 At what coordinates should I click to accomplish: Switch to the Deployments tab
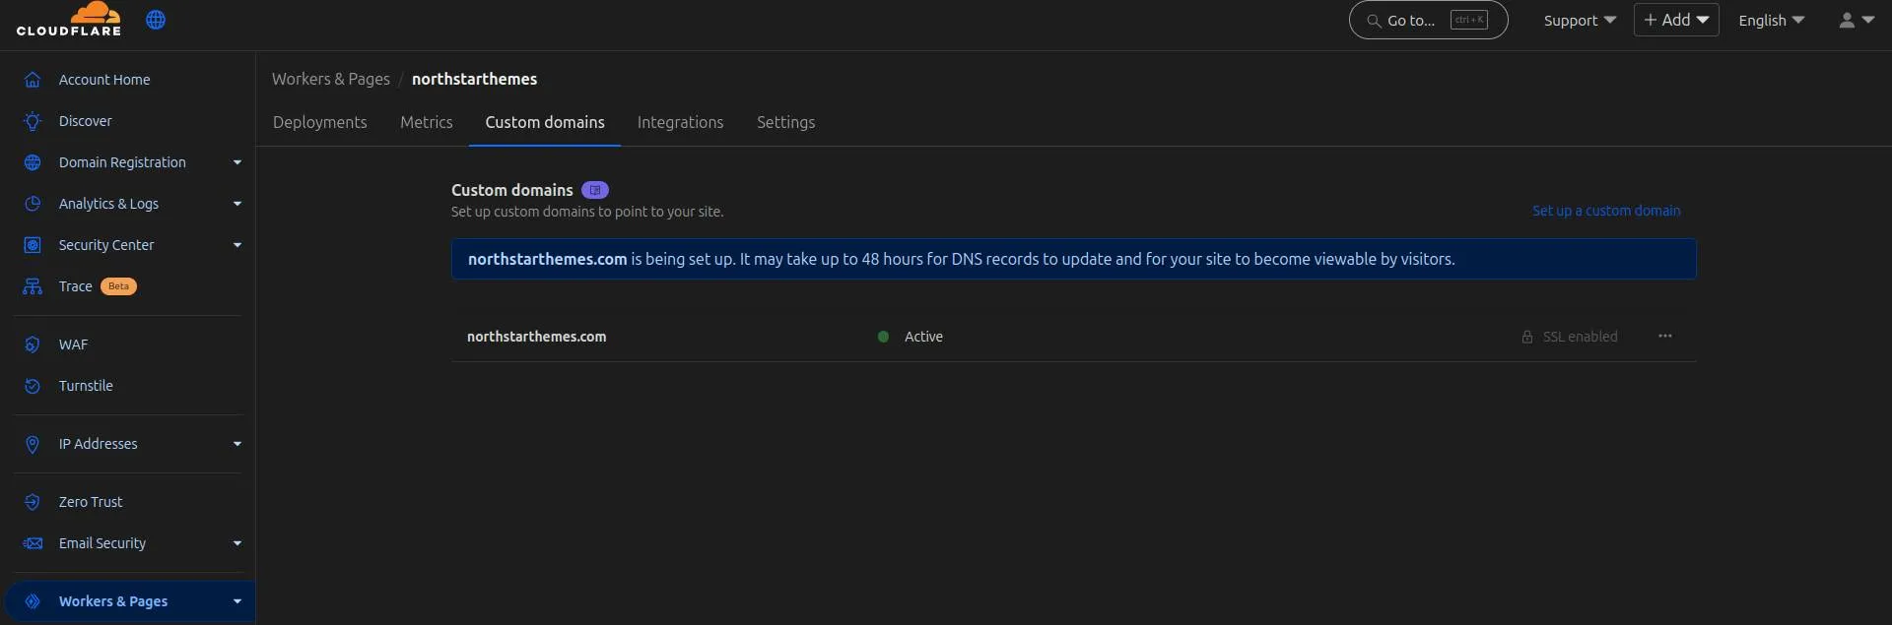point(319,122)
